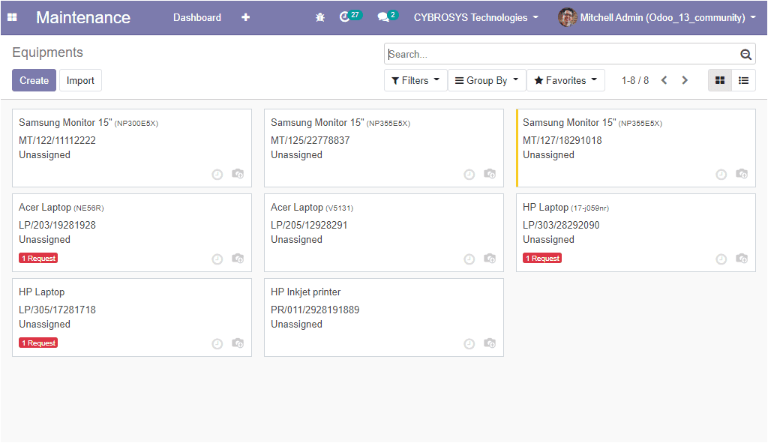The width and height of the screenshot is (768, 443).
Task: Camera icon on MT/122/11112222 card
Action: click(238, 174)
